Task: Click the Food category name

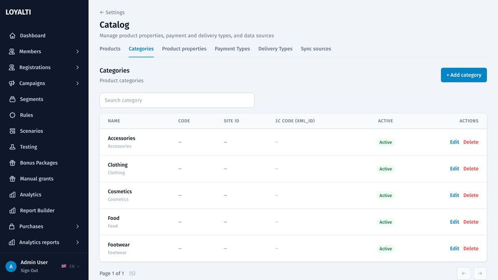Action: point(114,218)
